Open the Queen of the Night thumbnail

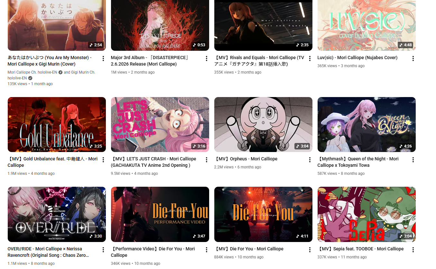[x=366, y=124]
